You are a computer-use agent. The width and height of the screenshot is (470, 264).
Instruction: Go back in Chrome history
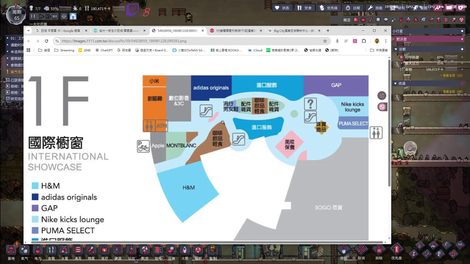tap(29, 41)
